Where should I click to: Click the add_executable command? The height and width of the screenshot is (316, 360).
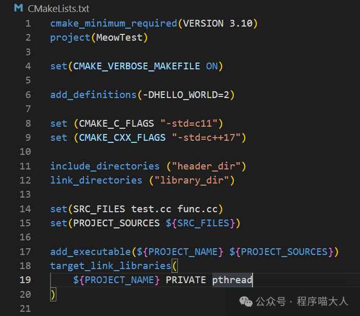coord(90,252)
